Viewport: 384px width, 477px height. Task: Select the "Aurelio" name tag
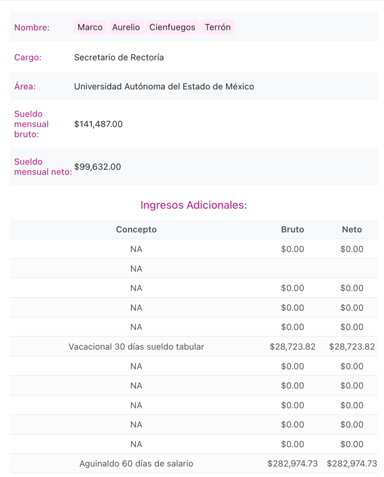[x=126, y=27]
